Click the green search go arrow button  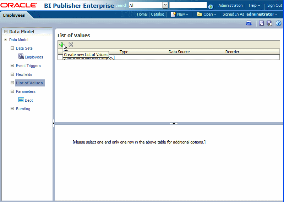[211, 7]
